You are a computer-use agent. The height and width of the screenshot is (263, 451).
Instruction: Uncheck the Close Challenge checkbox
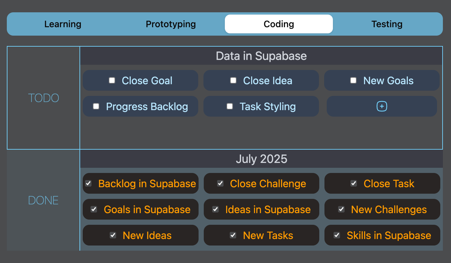click(220, 183)
